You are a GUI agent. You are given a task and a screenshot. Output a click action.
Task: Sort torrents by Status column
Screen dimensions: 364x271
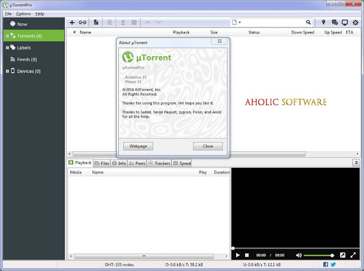[254, 32]
